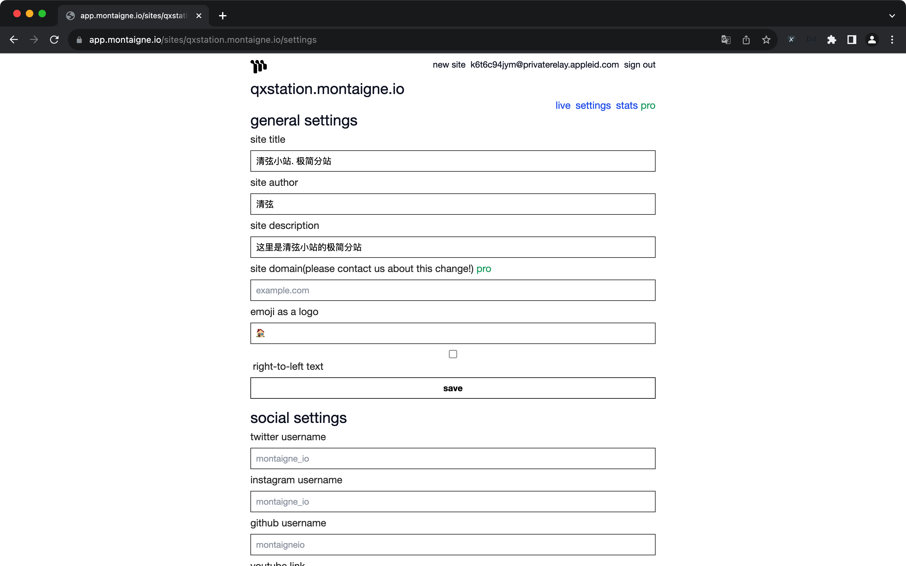906x566 pixels.
Task: Click the account email address link
Action: pyautogui.click(x=544, y=65)
